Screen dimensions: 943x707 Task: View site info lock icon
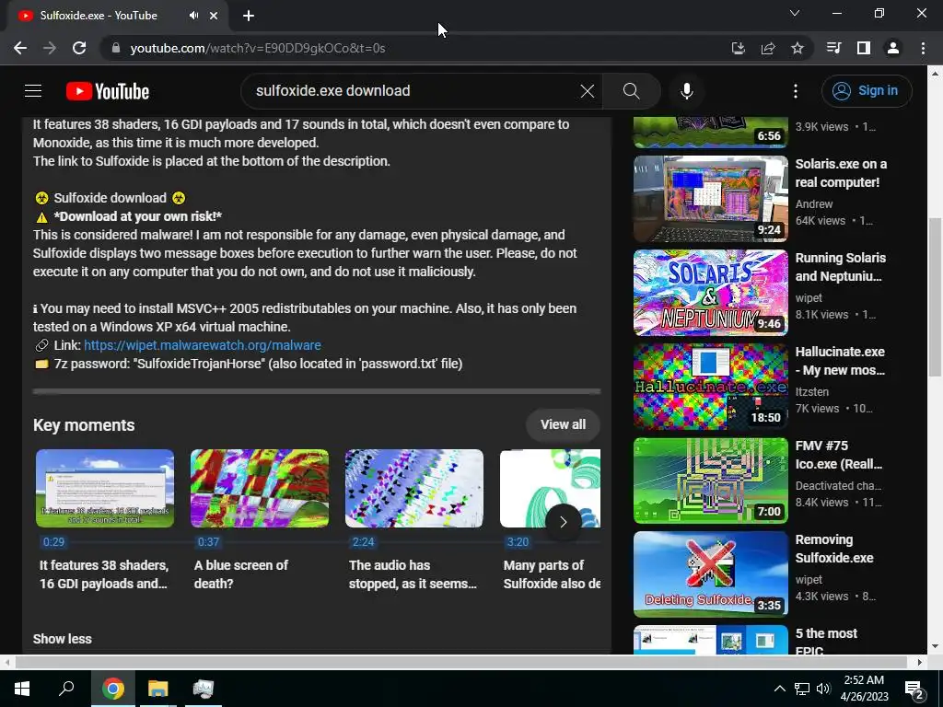click(116, 48)
